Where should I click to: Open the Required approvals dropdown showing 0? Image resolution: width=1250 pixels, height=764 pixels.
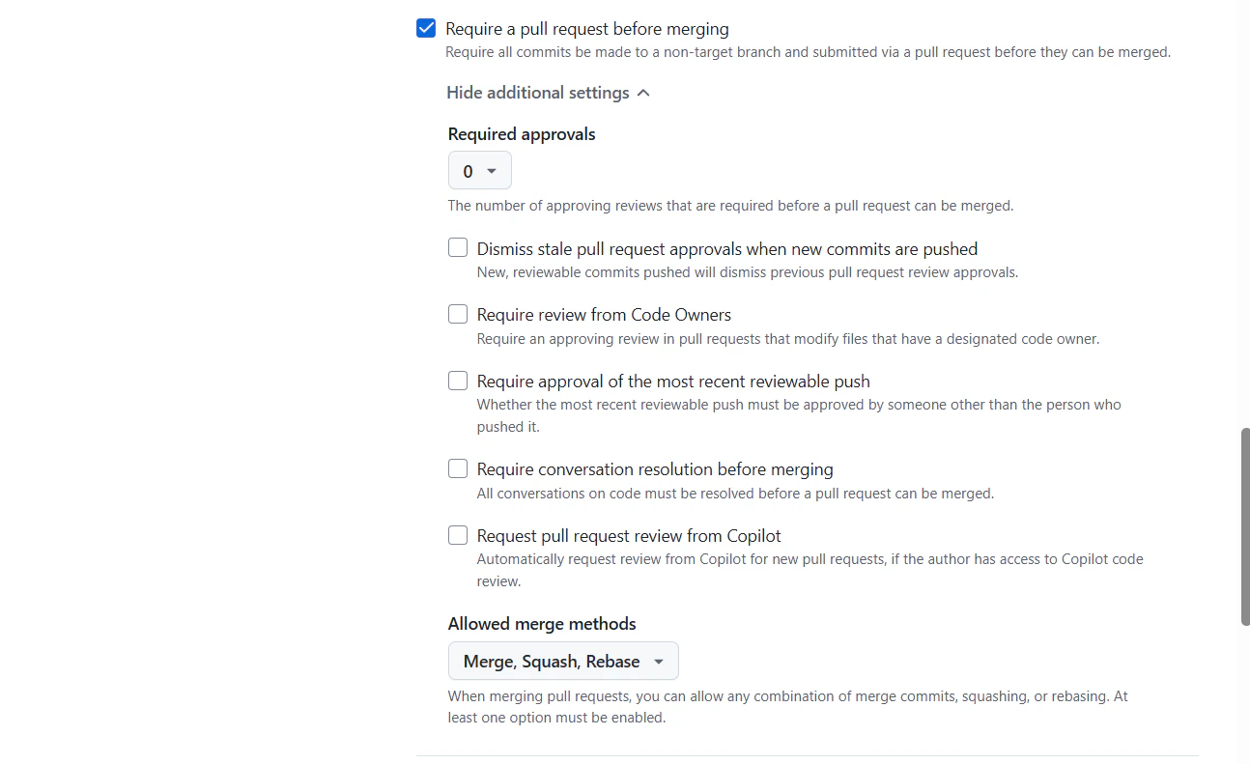[480, 171]
